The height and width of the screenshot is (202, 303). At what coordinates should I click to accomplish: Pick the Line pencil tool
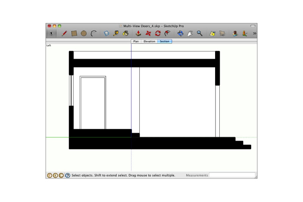pos(64,33)
